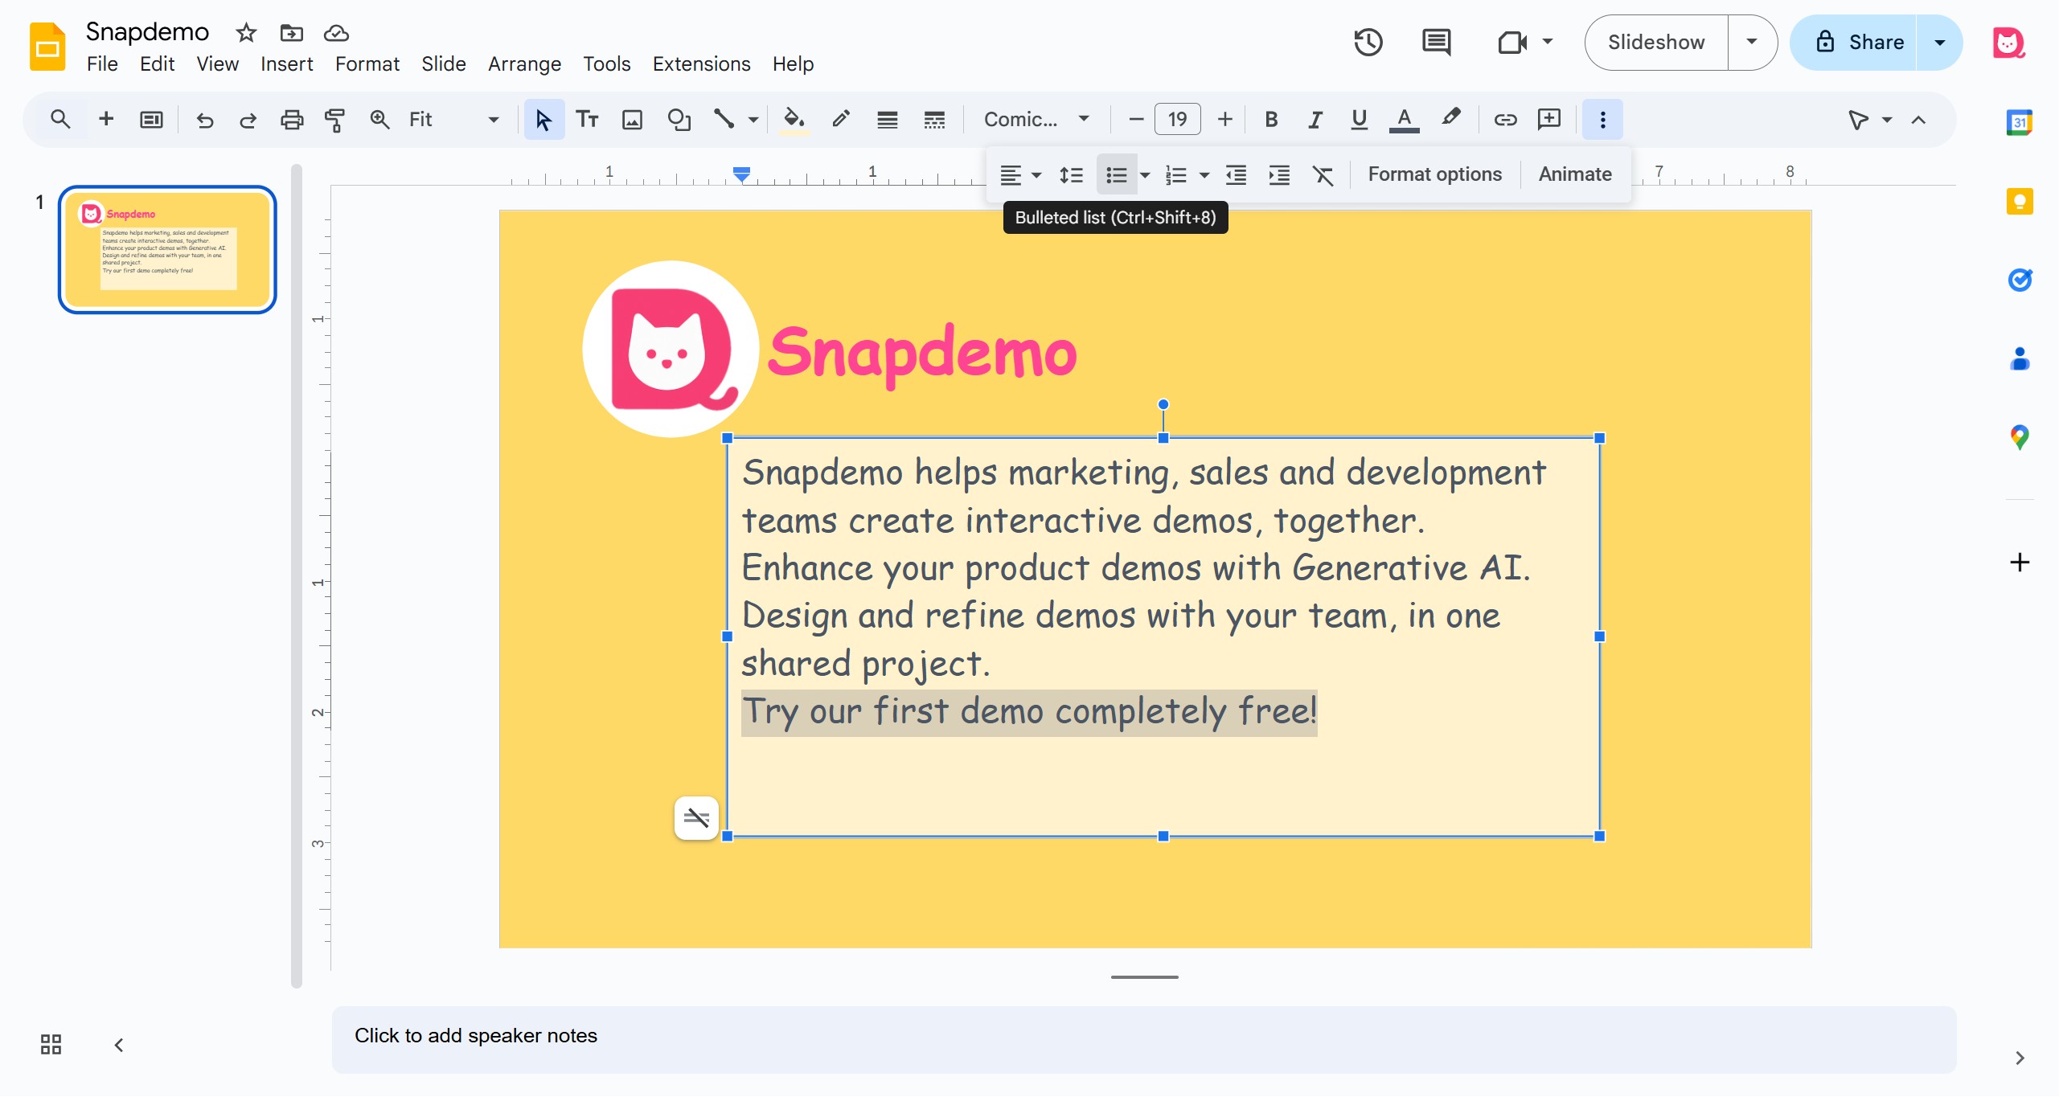Insert an image using the image icon
This screenshot has width=2059, height=1097.
click(633, 120)
